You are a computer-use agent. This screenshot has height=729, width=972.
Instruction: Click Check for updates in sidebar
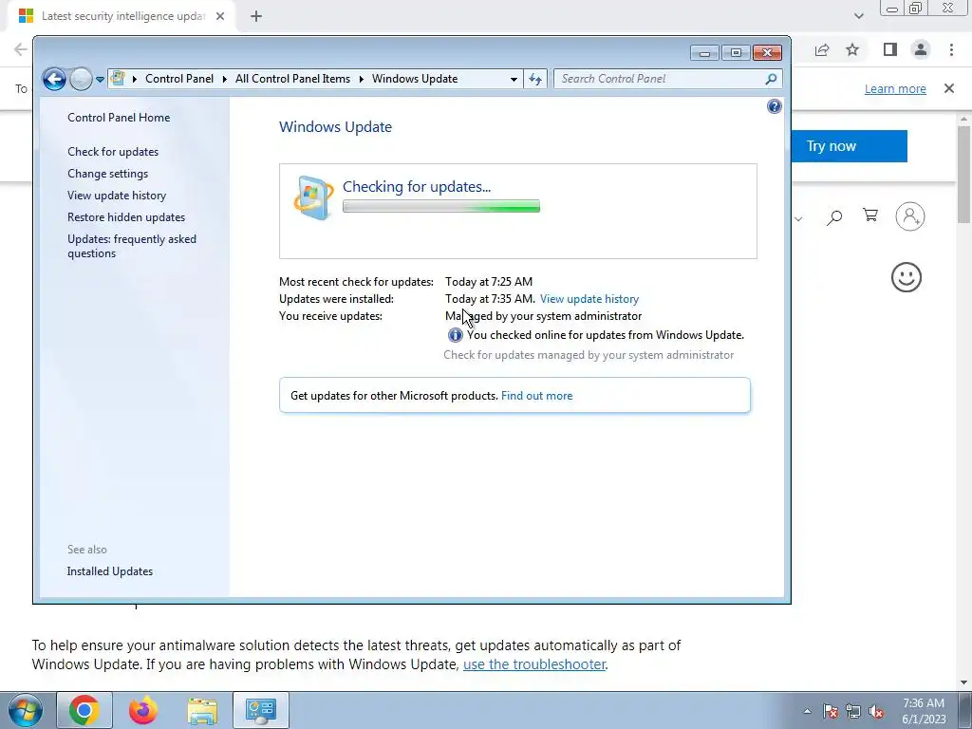pos(113,152)
